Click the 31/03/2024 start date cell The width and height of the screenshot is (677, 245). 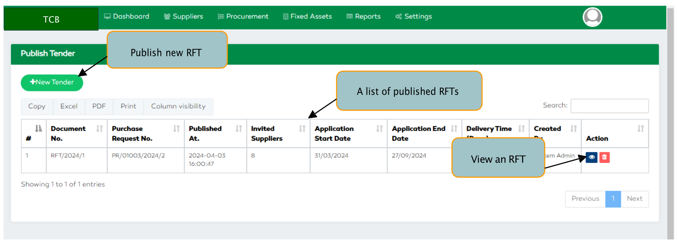point(349,160)
